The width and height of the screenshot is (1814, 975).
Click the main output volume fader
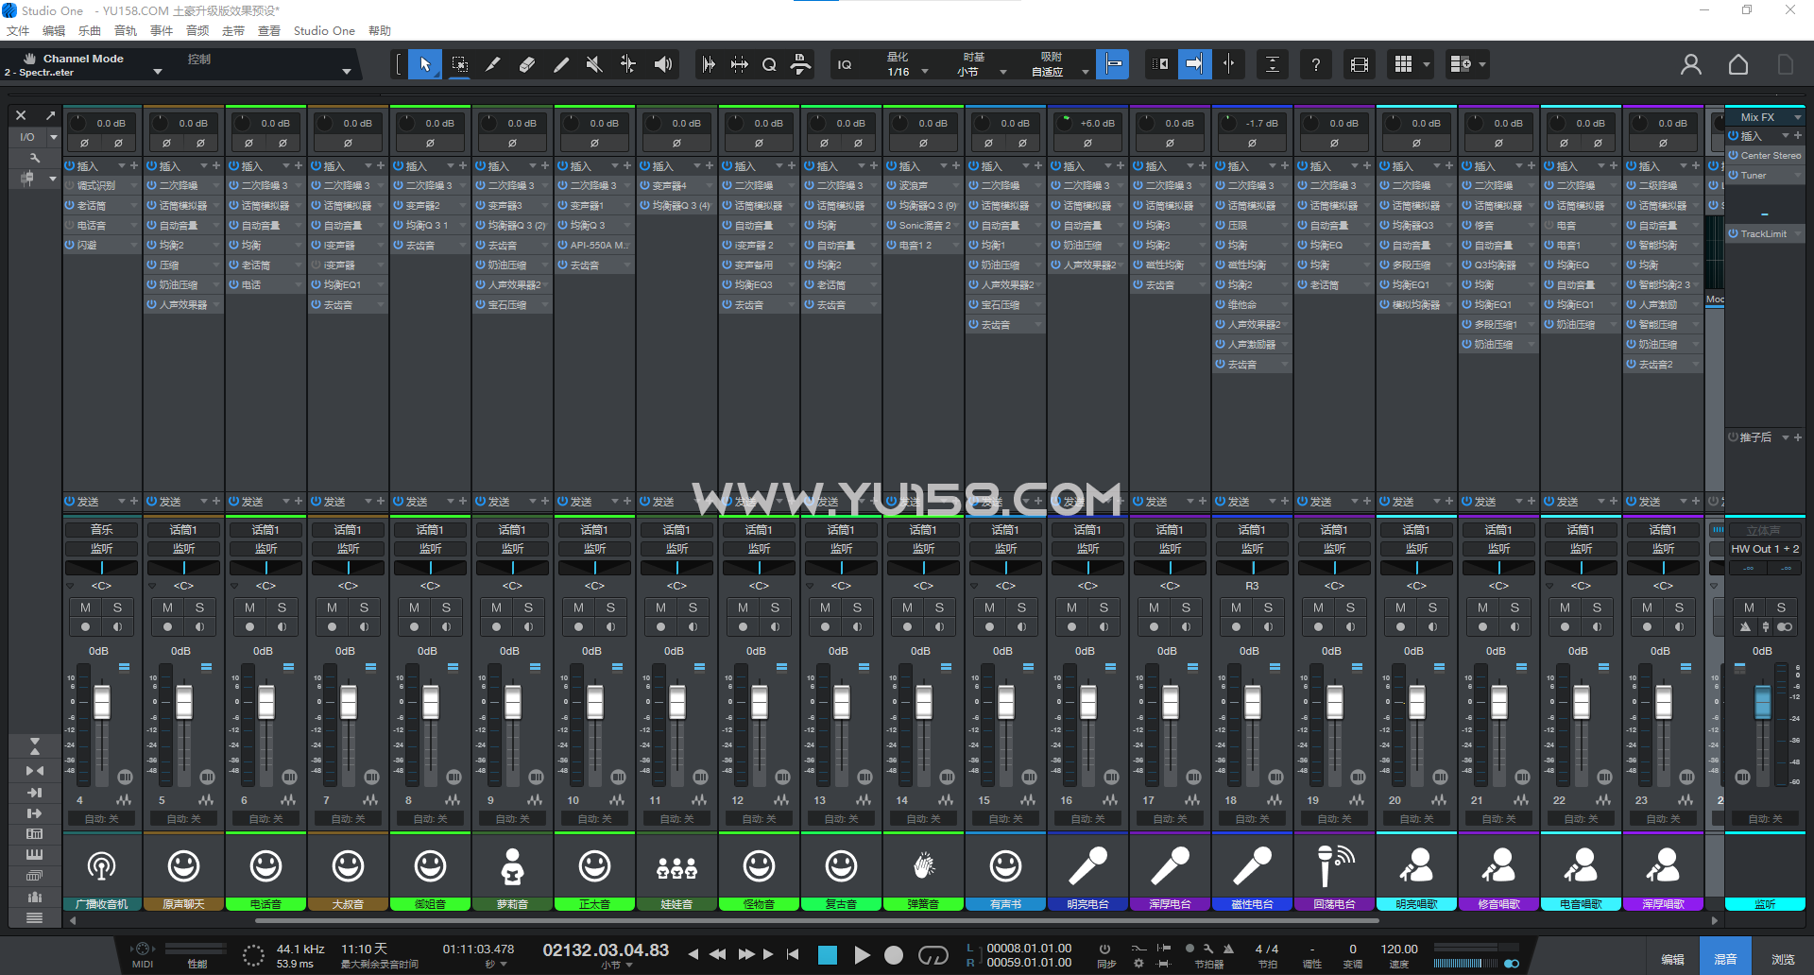(x=1762, y=703)
